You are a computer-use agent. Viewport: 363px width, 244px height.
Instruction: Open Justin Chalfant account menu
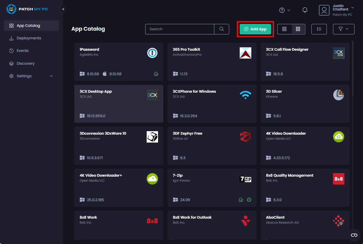[336, 10]
